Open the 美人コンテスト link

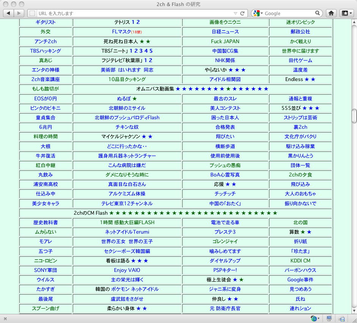pyautogui.click(x=225, y=108)
